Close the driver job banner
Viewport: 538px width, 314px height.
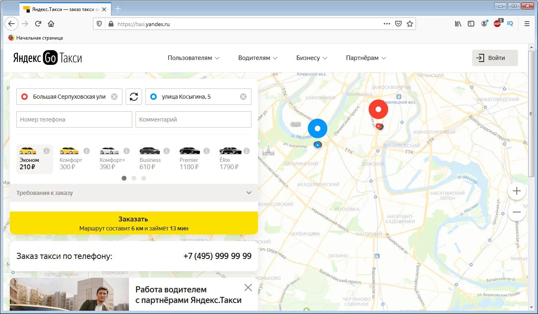tap(248, 287)
